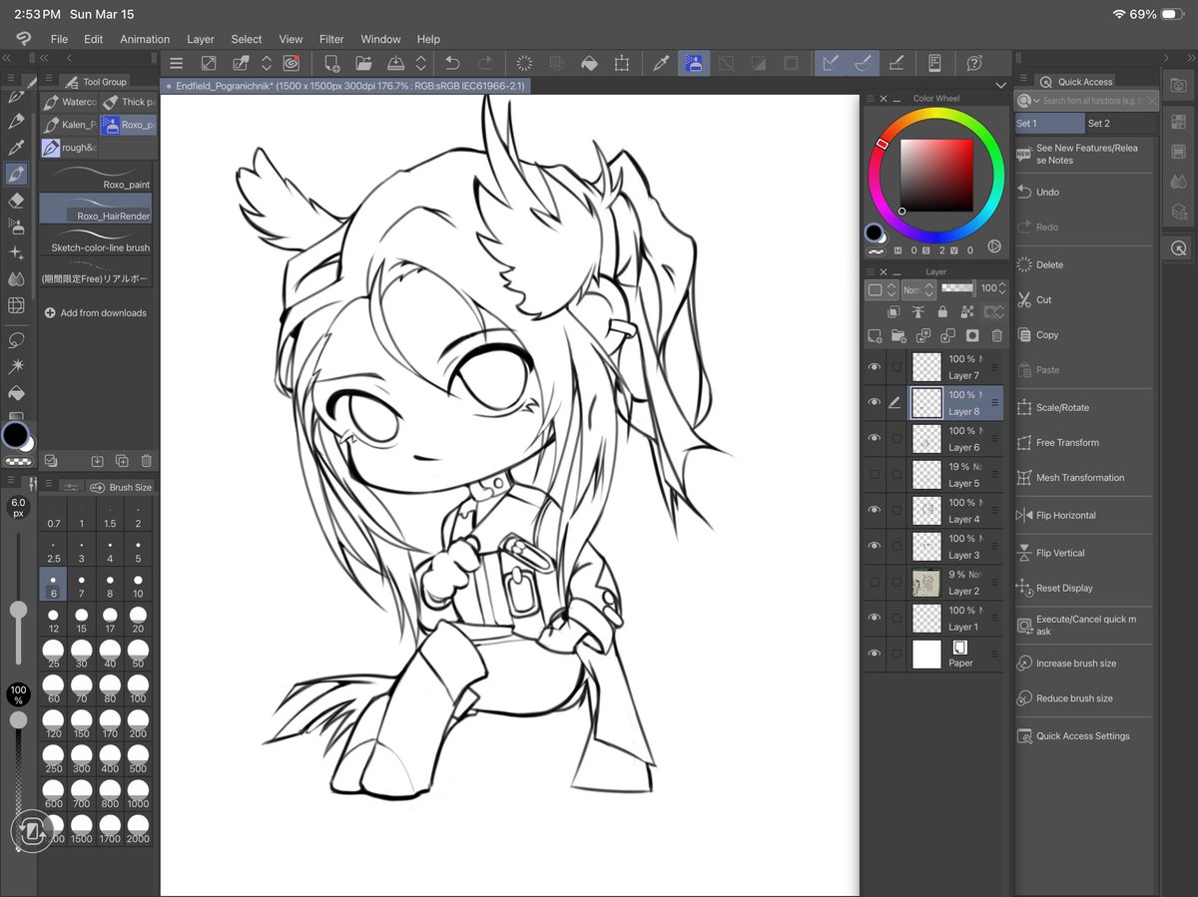Open Quick Access Settings
Image resolution: width=1198 pixels, height=897 pixels.
pos(1084,736)
